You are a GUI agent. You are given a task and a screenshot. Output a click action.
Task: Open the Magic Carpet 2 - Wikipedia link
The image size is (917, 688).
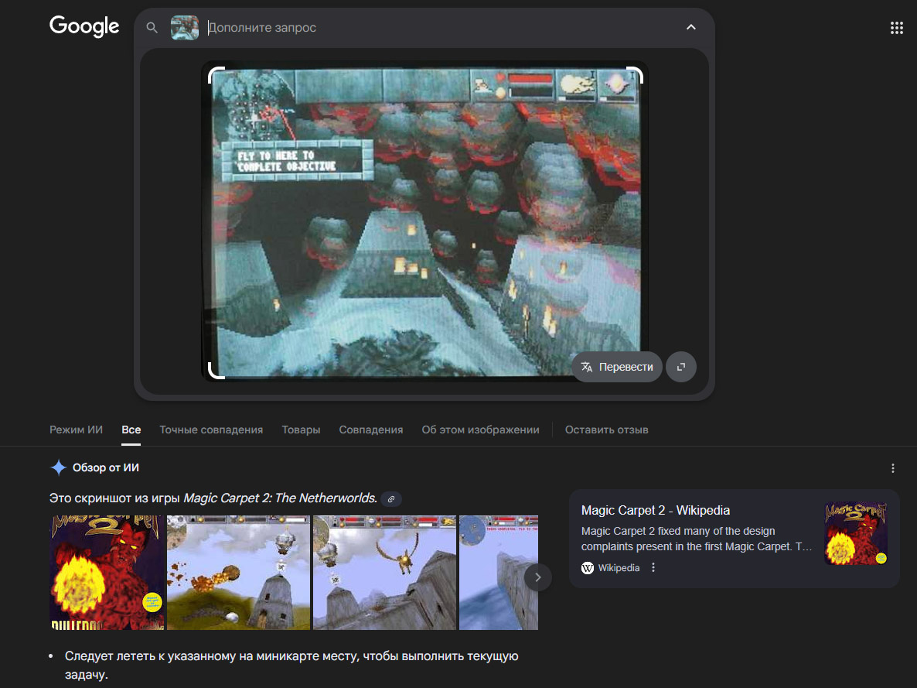(x=655, y=511)
